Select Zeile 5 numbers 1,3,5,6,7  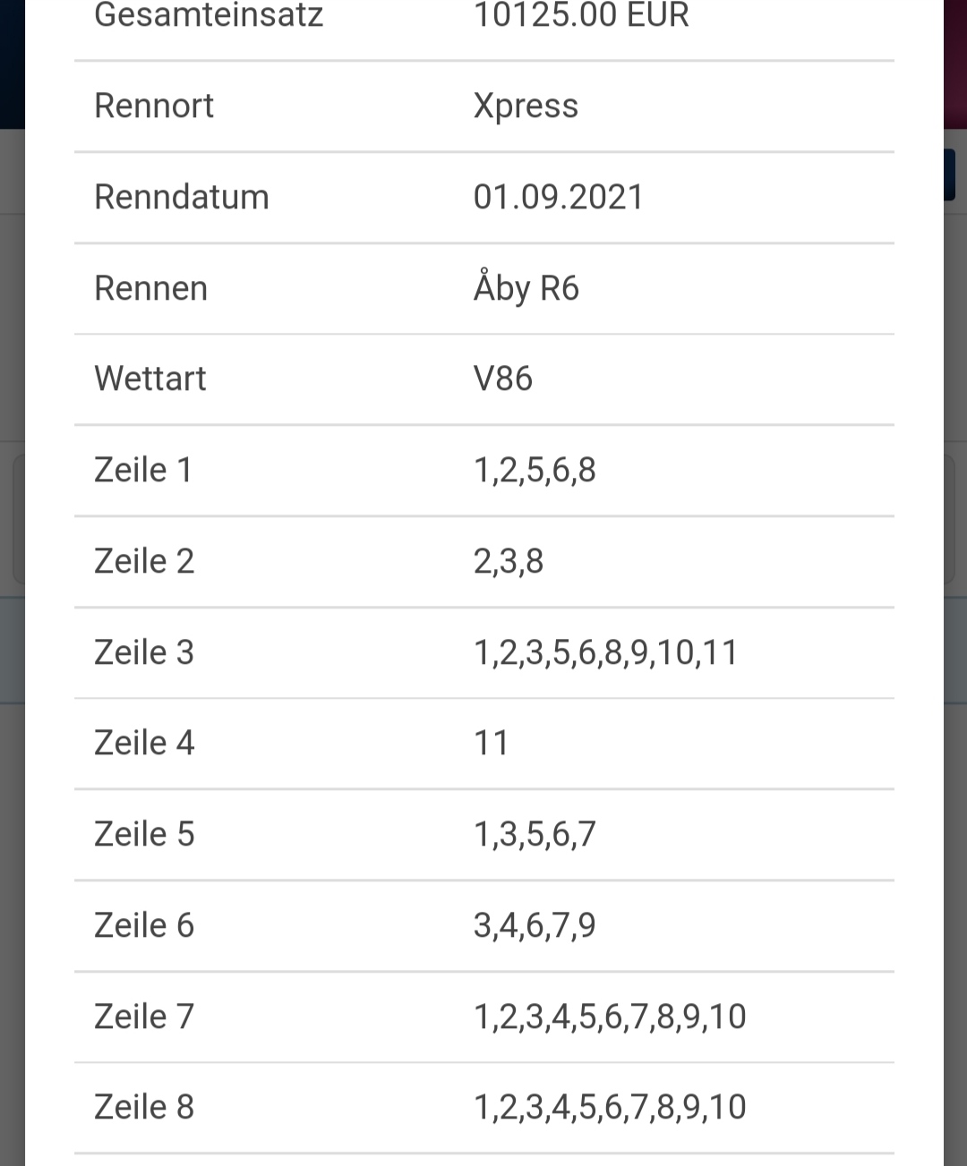pyautogui.click(x=535, y=835)
